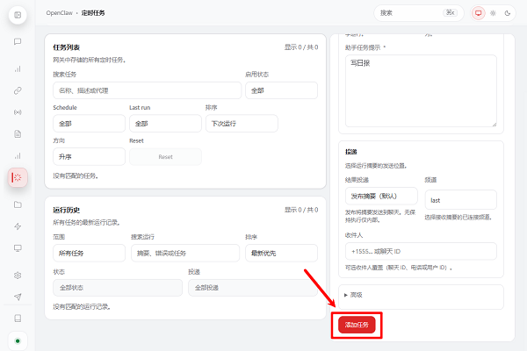Image resolution: width=527 pixels, height=351 pixels.
Task: Open 发布摘要（默认）result delivery dropdown
Action: coord(381,196)
